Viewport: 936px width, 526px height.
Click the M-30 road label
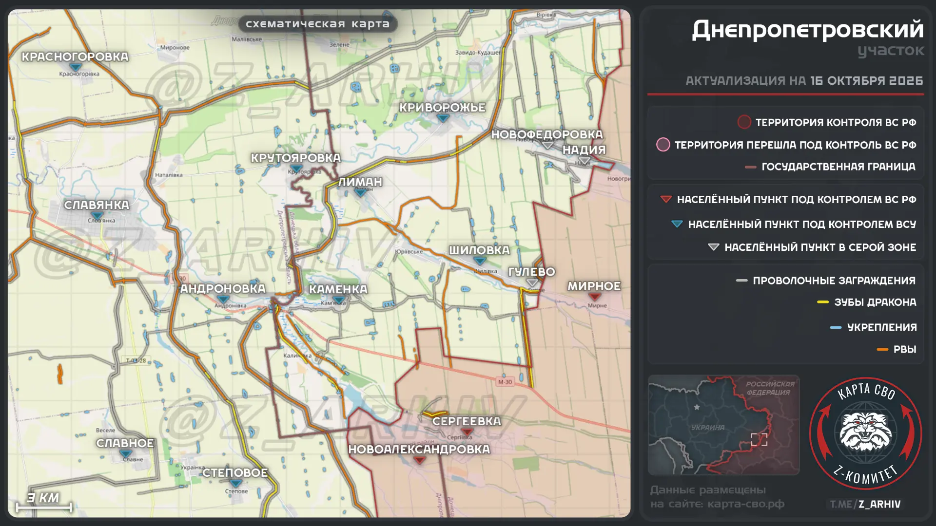(x=505, y=382)
